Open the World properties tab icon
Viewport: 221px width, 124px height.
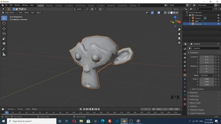tap(185, 70)
